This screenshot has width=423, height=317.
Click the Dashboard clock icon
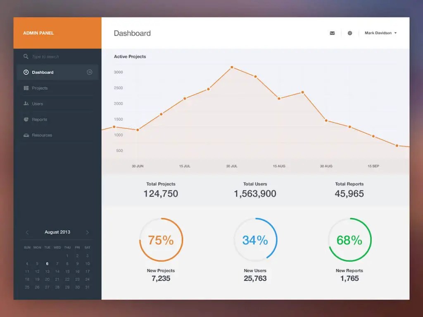click(x=26, y=72)
